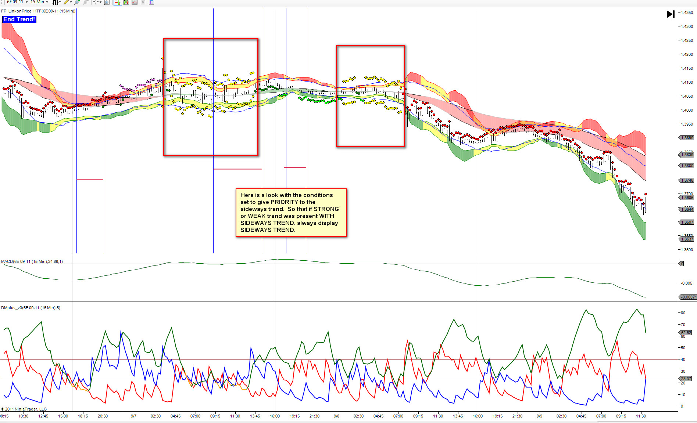Click the 1.3644 price marker
This screenshot has width=697, height=423.
(686, 209)
